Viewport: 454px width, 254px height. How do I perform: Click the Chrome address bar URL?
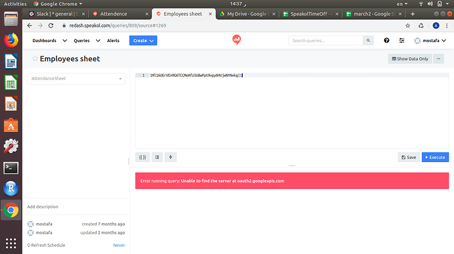[118, 26]
